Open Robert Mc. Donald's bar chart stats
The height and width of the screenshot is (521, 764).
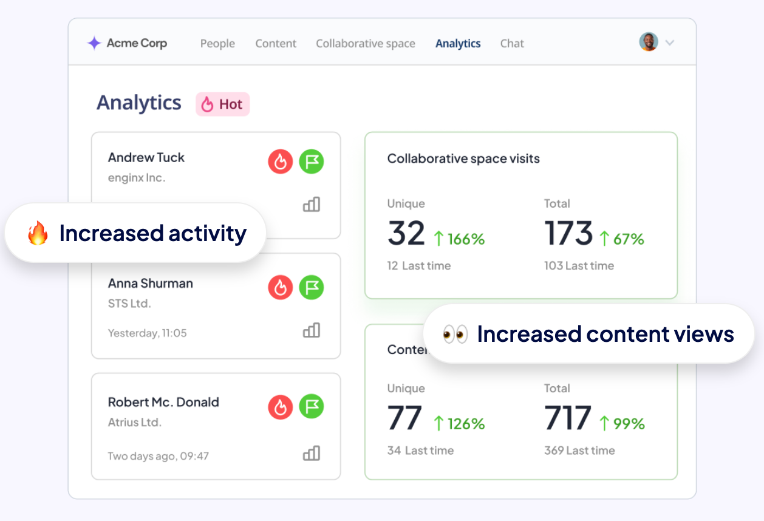point(312,453)
